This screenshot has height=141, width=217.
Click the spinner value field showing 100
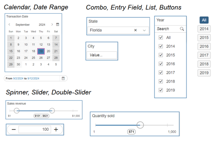(x=35, y=130)
